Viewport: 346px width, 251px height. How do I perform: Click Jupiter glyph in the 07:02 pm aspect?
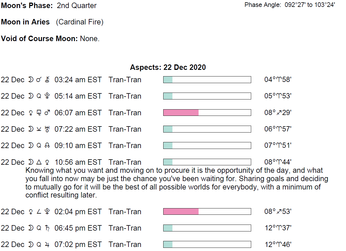coord(48,244)
